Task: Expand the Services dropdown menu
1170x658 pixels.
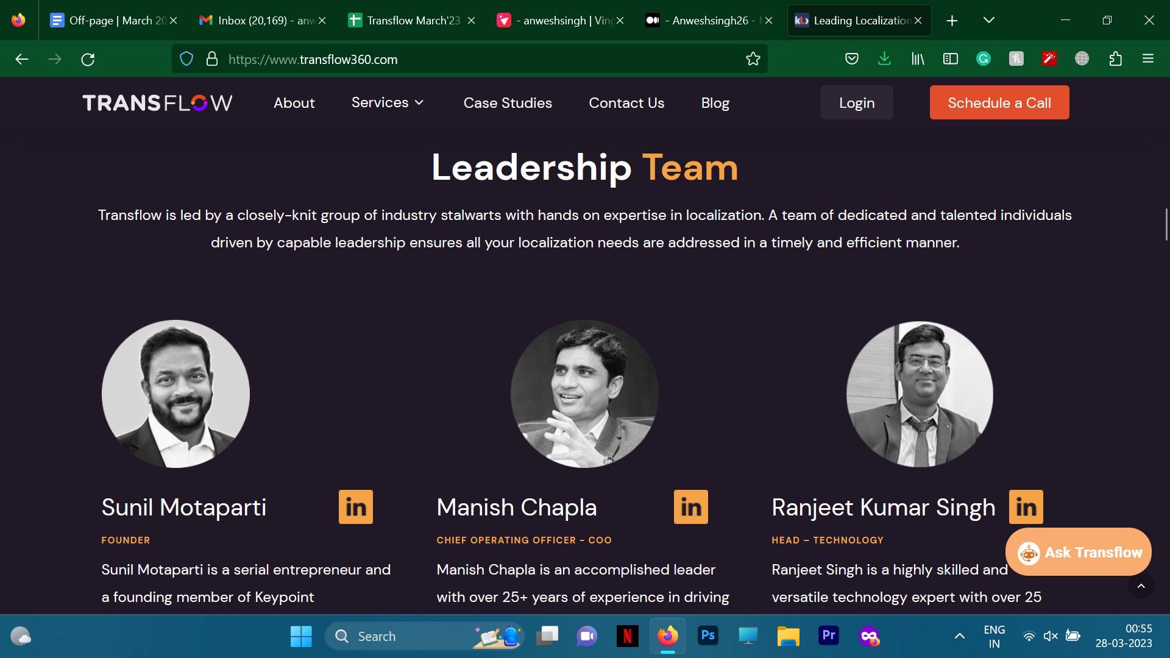Action: (x=388, y=102)
